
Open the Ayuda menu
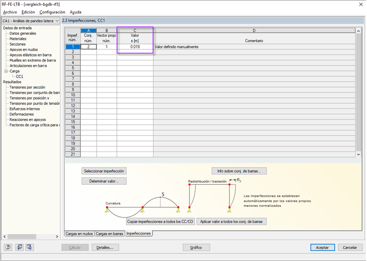76,12
